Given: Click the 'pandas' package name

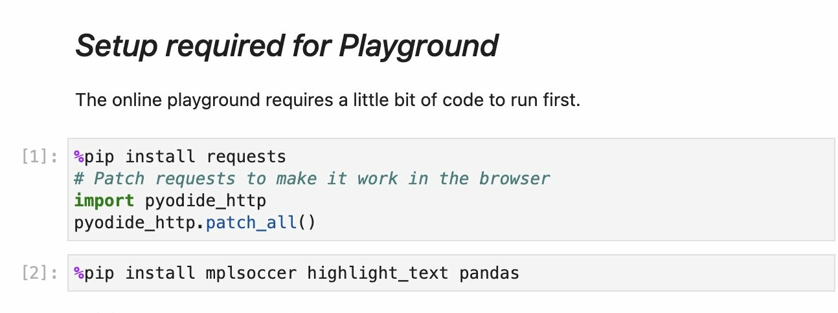Looking at the screenshot, I should click(489, 274).
